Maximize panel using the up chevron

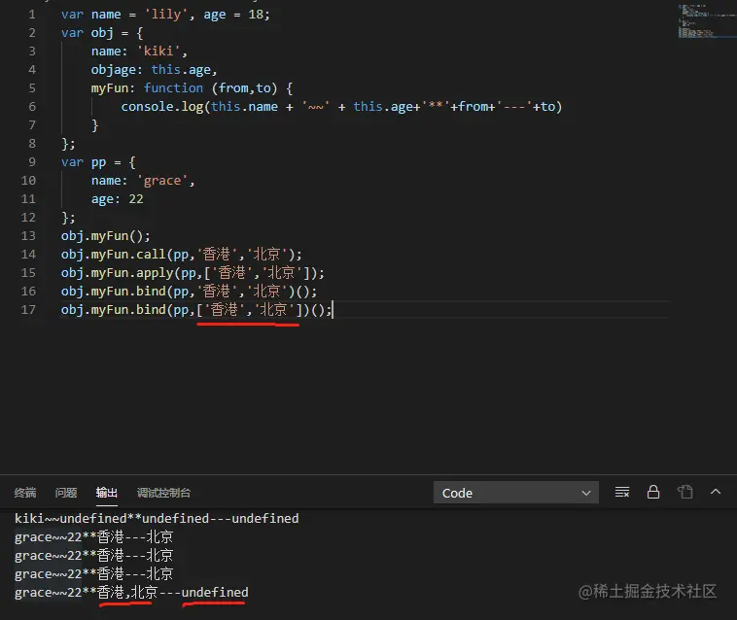click(x=716, y=492)
